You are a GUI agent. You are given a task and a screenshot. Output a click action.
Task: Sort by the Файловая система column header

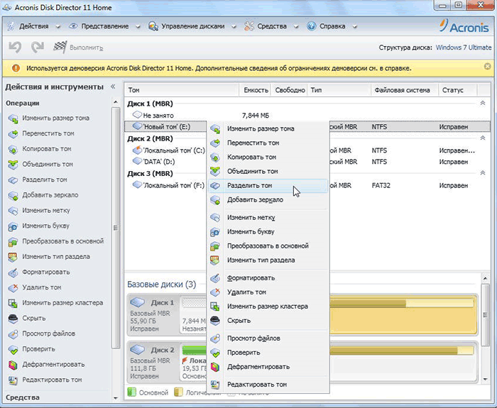(x=404, y=90)
